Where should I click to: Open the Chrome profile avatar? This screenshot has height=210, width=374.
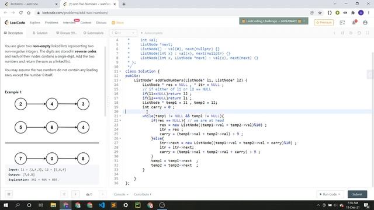tap(361, 13)
